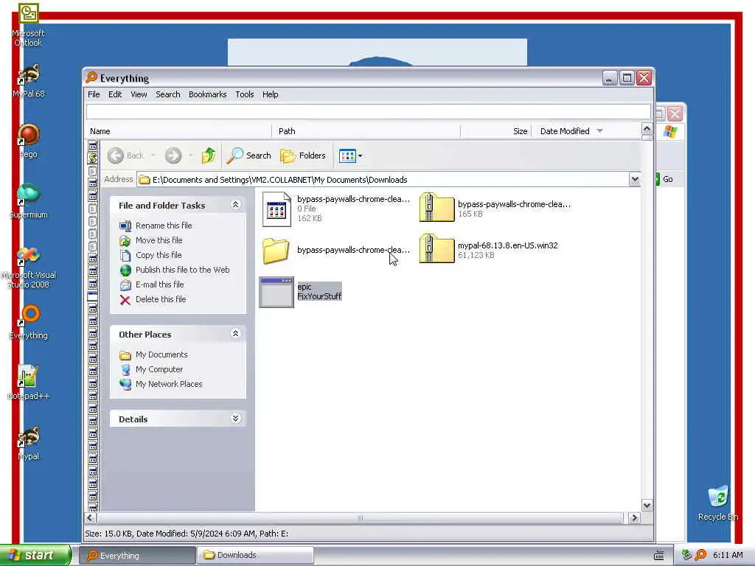Open the Forward history dropdown arrow
Viewport: 755px width, 566px height.
191,156
